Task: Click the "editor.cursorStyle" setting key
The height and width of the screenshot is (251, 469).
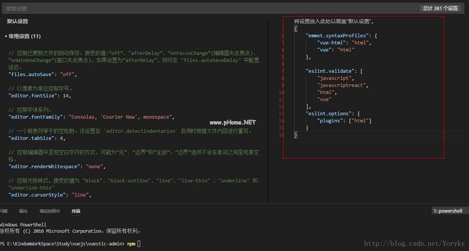Action: pyautogui.click(x=37, y=195)
